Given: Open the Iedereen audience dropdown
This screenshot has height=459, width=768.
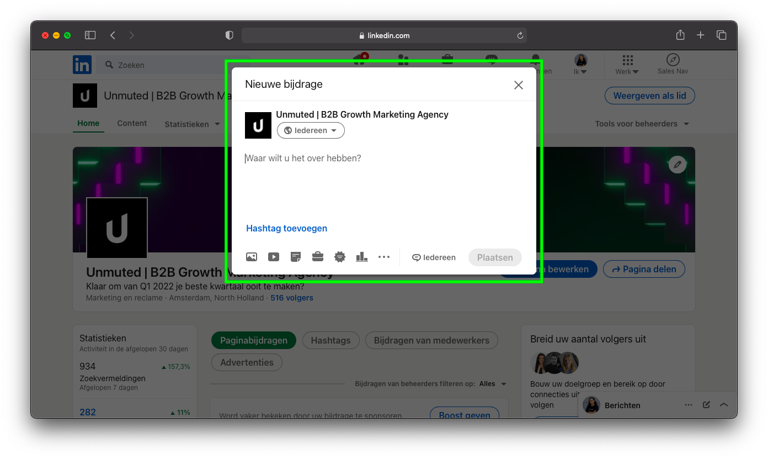Looking at the screenshot, I should (x=311, y=130).
